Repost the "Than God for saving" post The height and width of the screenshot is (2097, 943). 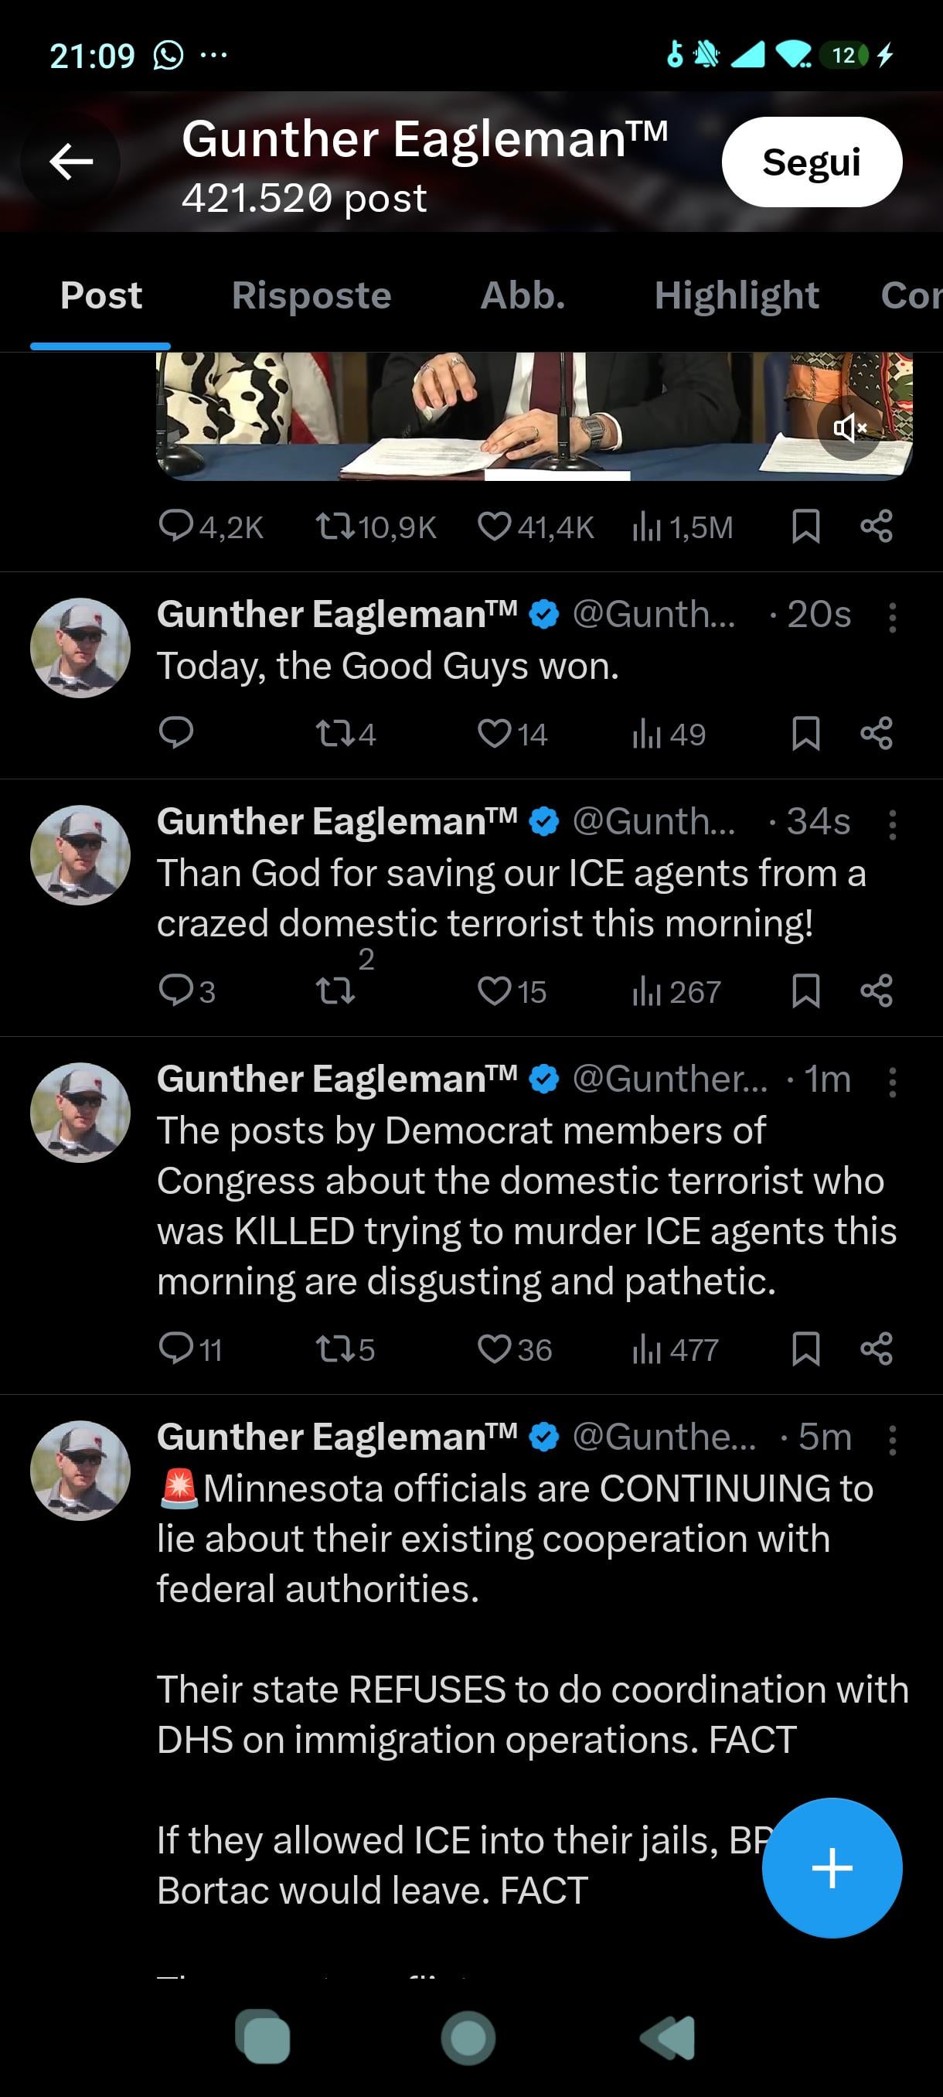pyautogui.click(x=335, y=991)
